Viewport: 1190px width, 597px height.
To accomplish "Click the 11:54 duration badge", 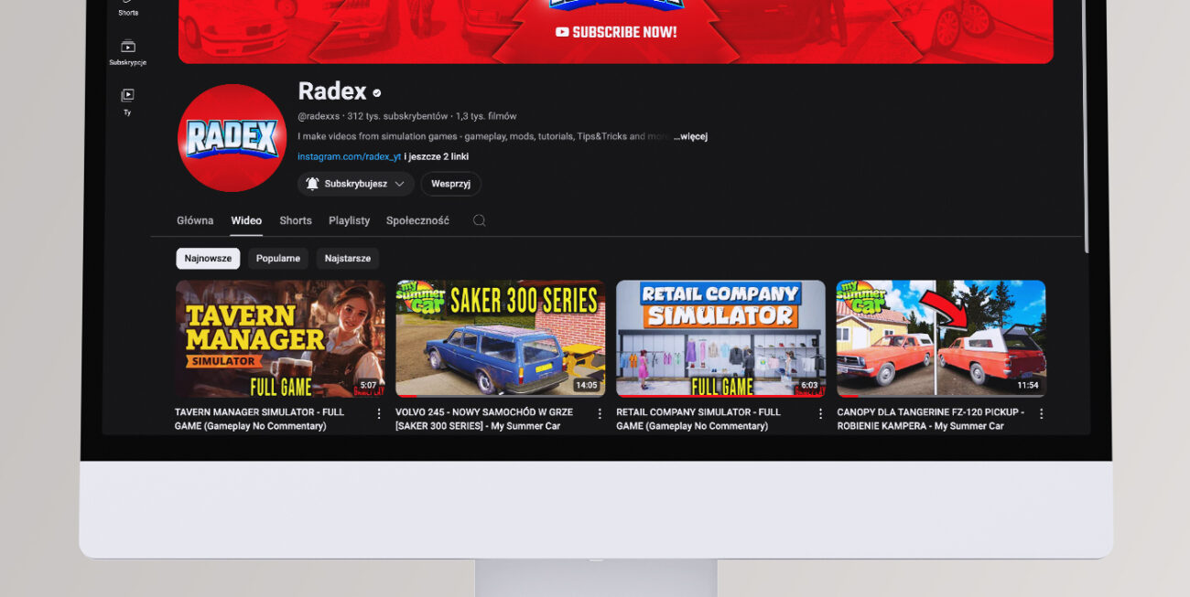I will (1027, 385).
